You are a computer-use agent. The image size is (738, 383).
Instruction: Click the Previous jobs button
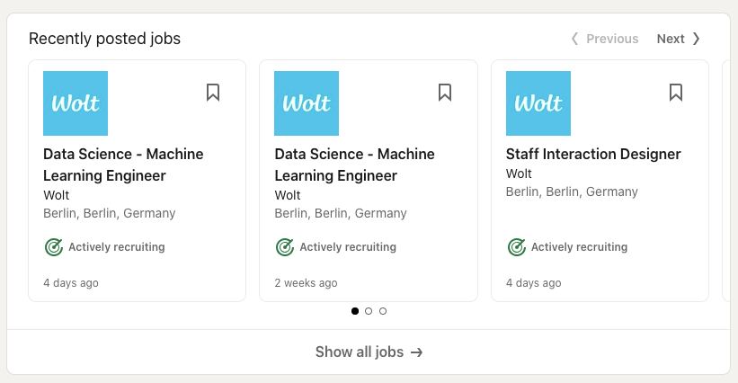coord(605,39)
